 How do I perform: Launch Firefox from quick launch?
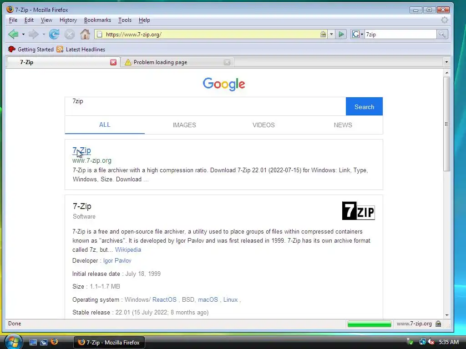[x=55, y=342]
